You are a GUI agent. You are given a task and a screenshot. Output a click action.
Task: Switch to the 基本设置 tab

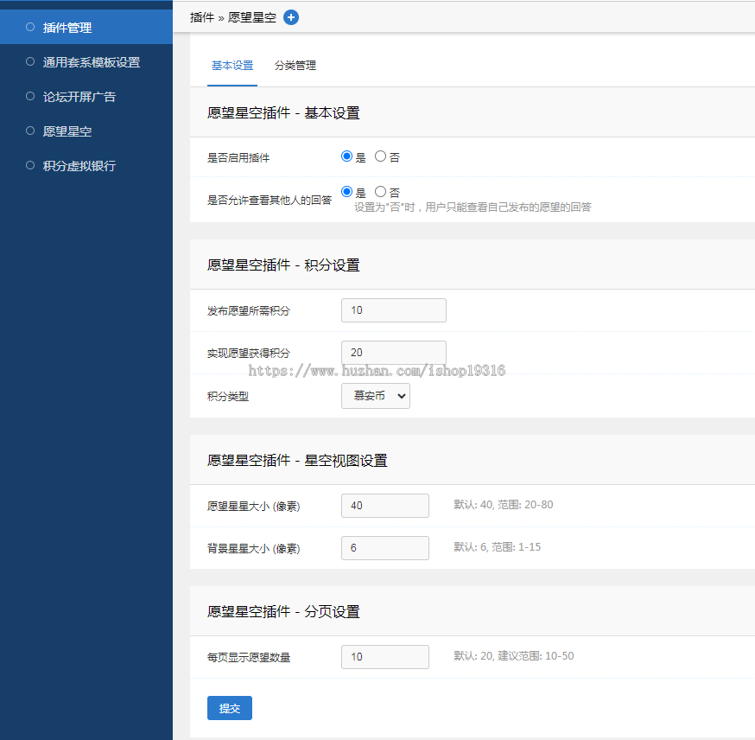pyautogui.click(x=232, y=66)
